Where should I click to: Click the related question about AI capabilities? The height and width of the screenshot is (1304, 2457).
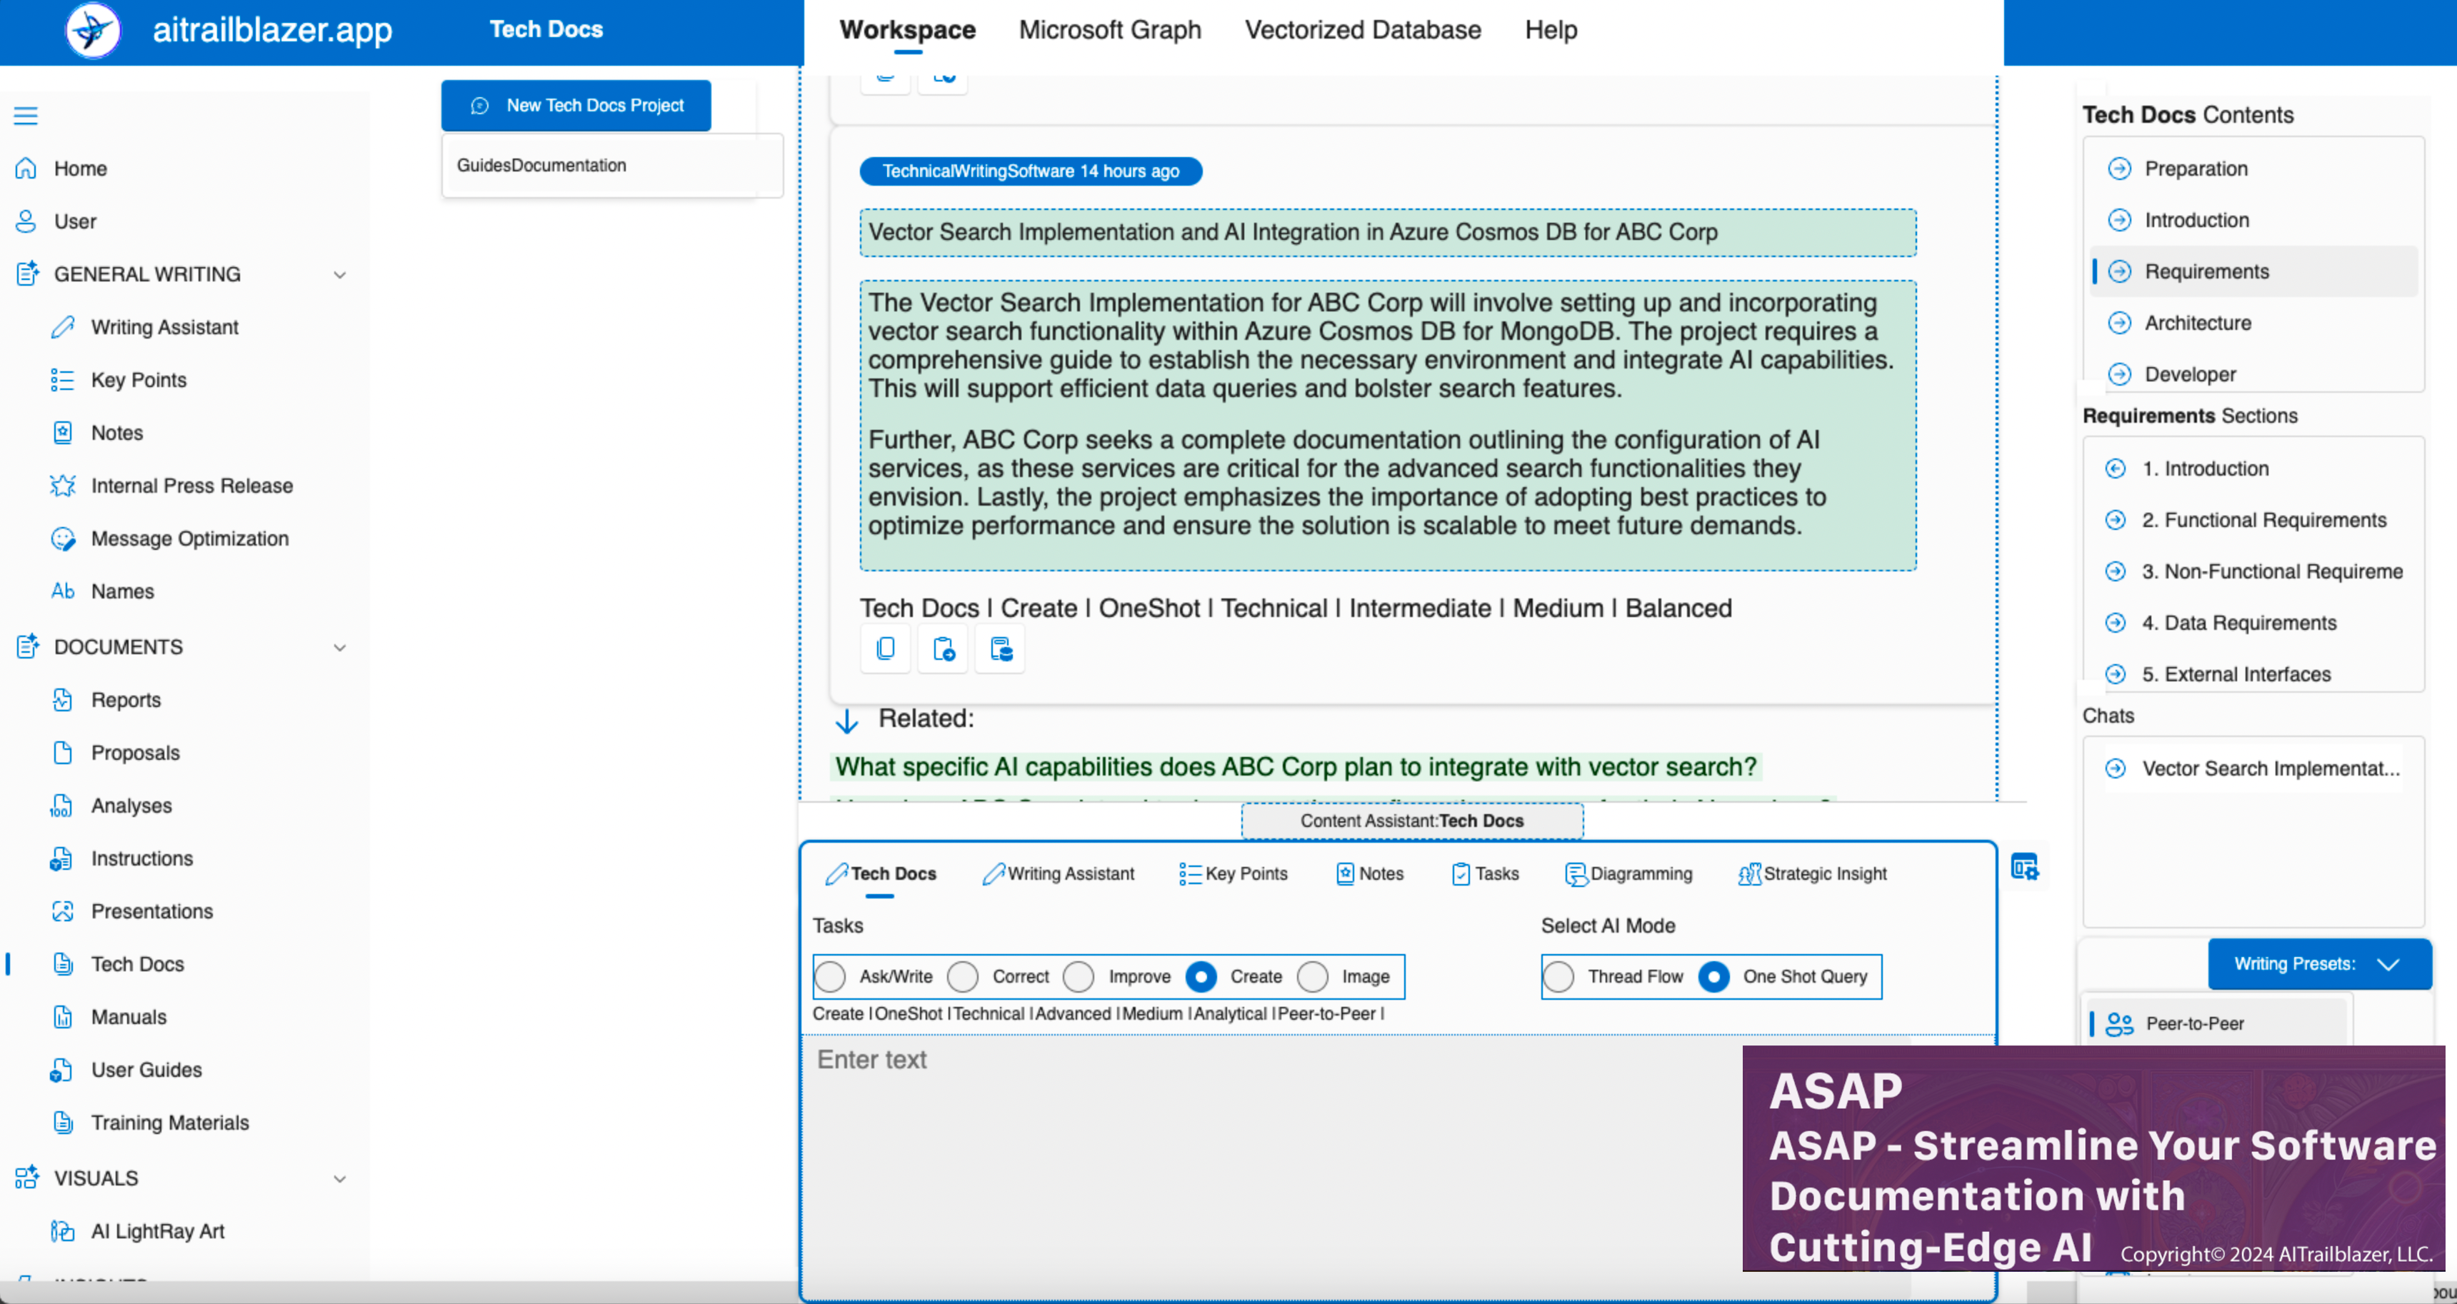pos(1295,767)
